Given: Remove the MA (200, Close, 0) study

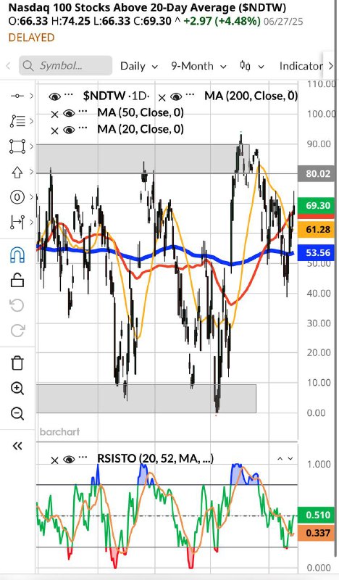Looking at the screenshot, I should (x=162, y=98).
